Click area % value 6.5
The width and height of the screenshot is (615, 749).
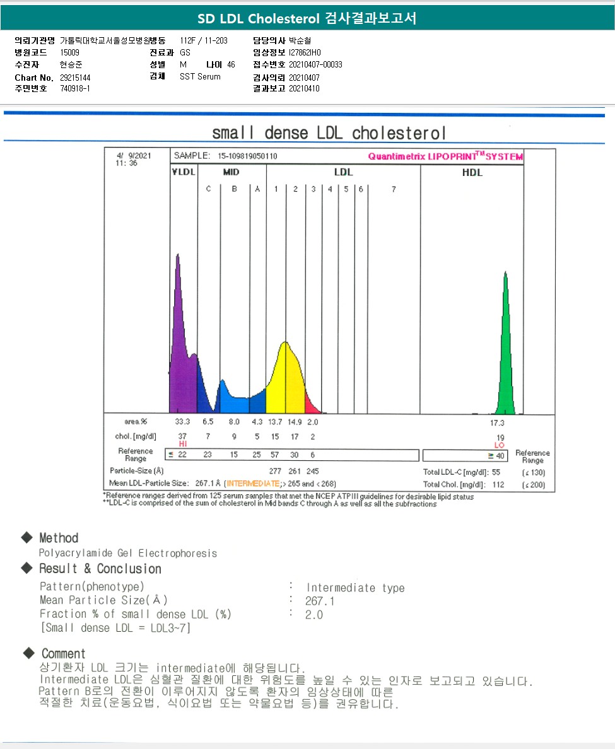(x=208, y=422)
